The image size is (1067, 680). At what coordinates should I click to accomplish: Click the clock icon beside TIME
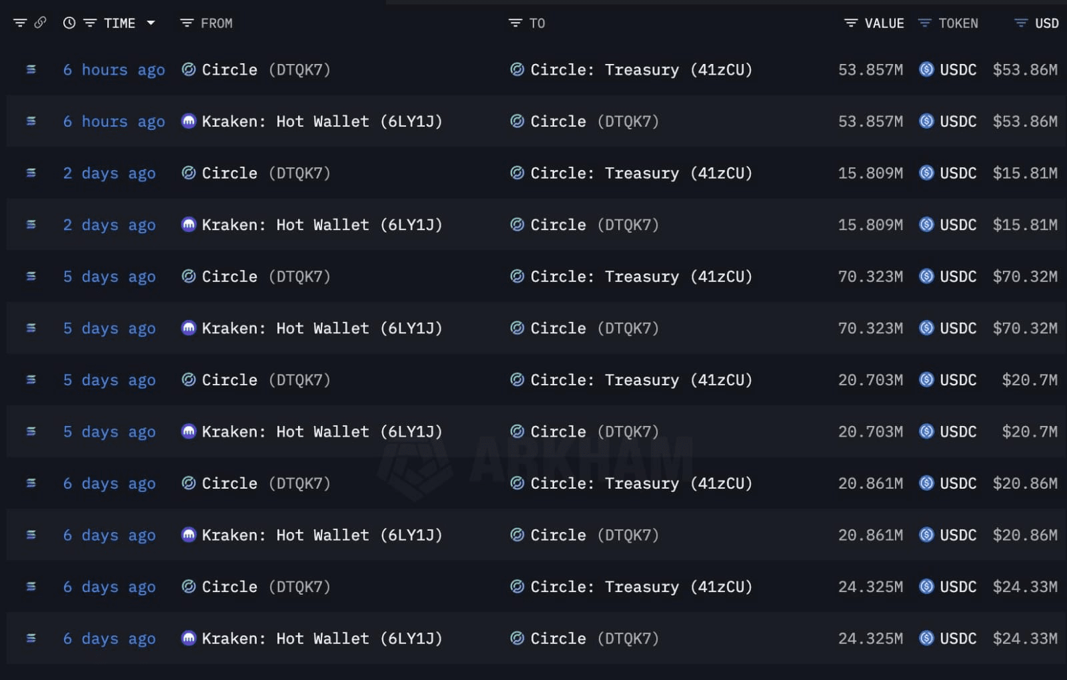click(69, 23)
